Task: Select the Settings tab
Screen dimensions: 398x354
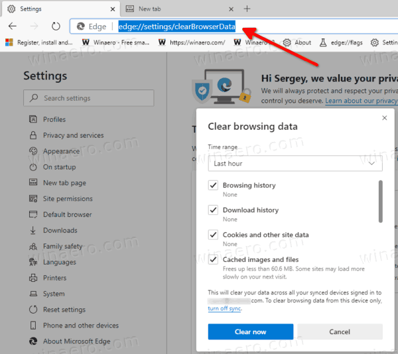Action: point(61,9)
